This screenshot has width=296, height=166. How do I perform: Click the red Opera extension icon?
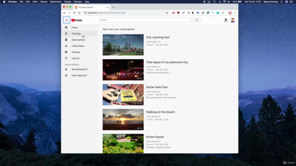[x=173, y=13]
